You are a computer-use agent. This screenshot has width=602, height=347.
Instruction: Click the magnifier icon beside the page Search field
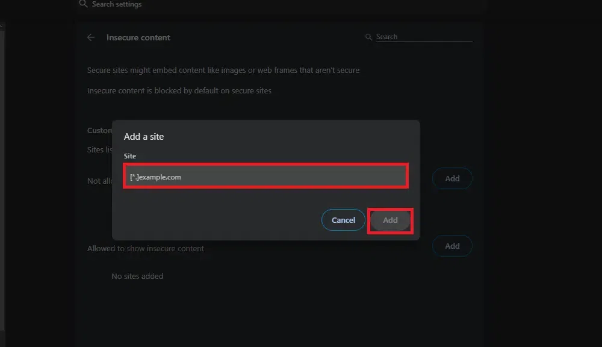368,37
